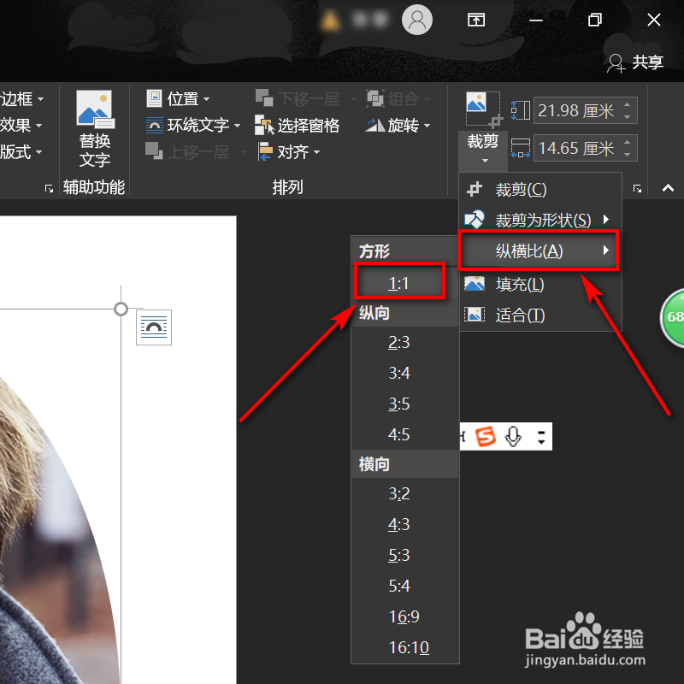
Task: Click the Share (共享) button
Action: 635,62
